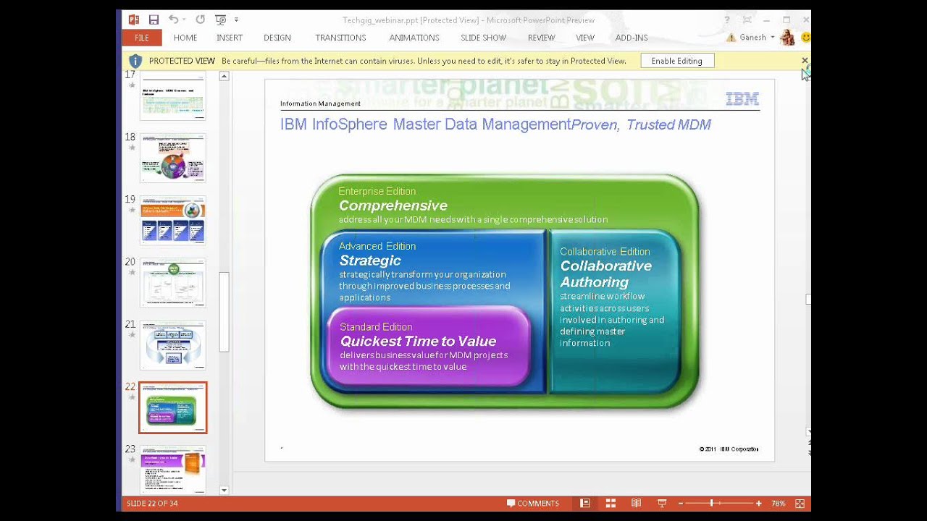Screen dimensions: 927x521
Task: Click the Help question mark icon
Action: point(727,20)
